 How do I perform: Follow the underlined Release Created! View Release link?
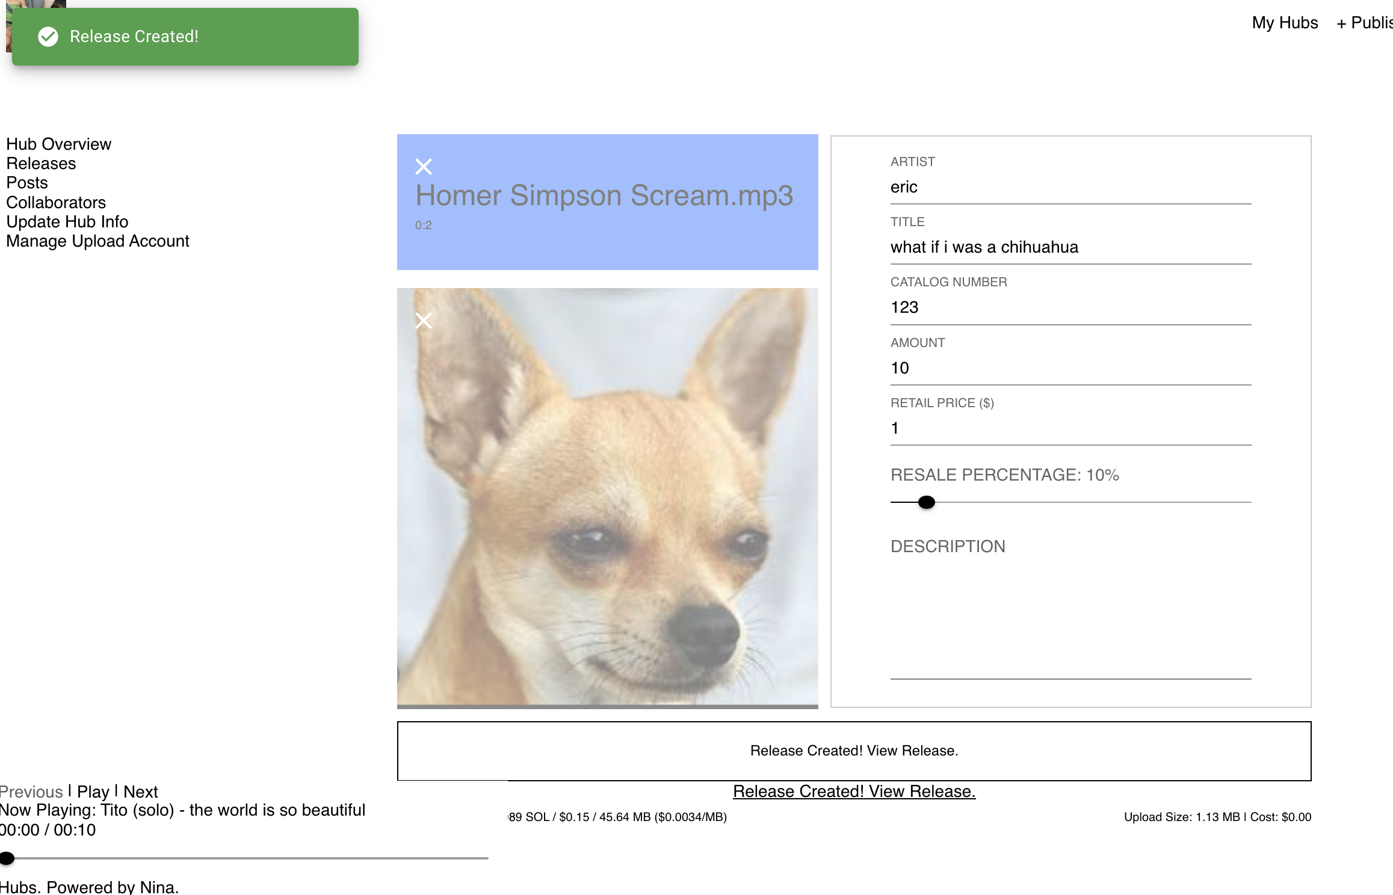854,791
